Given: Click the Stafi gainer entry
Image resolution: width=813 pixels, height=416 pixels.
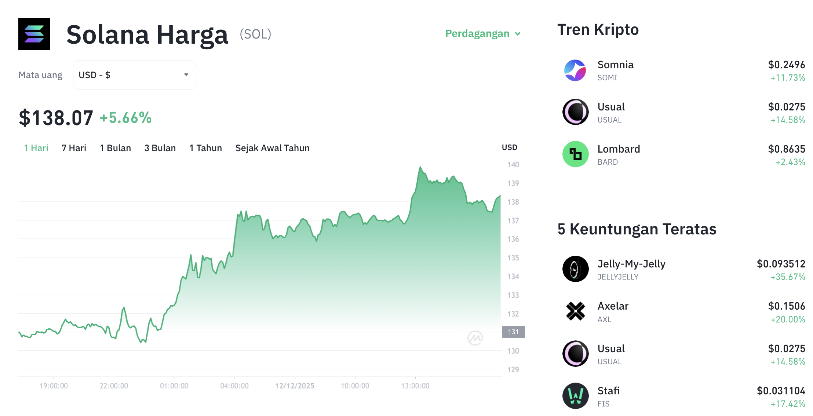Looking at the screenshot, I should (609, 391).
